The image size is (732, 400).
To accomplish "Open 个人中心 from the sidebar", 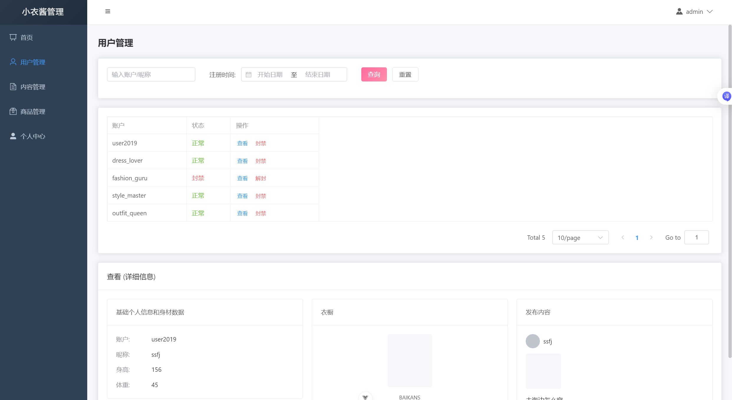I will [44, 136].
